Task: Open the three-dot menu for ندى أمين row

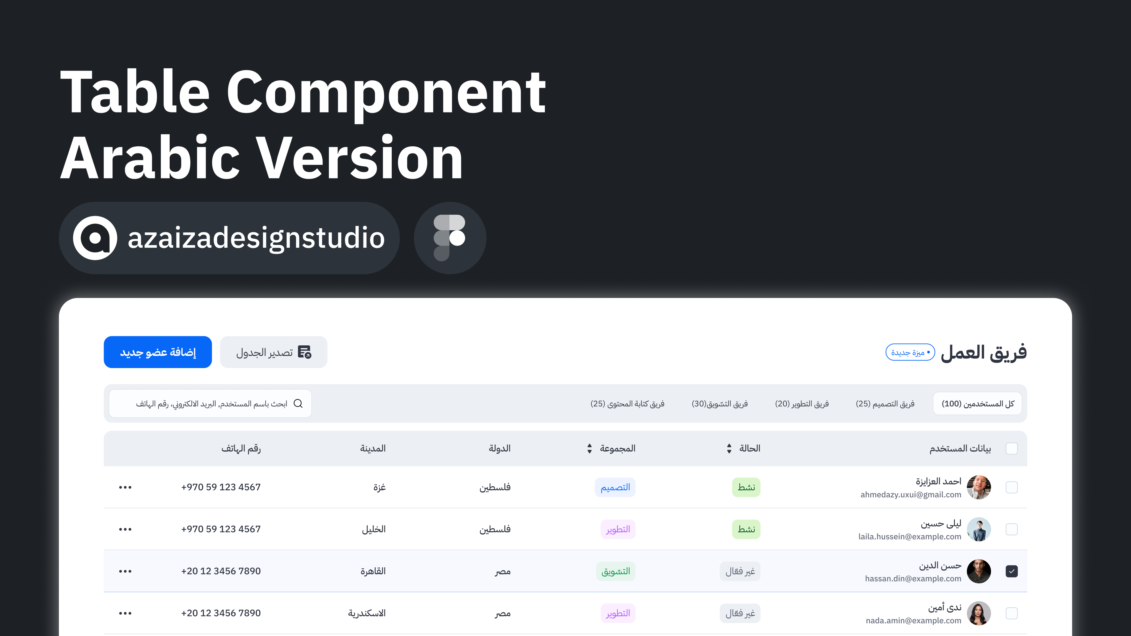Action: tap(125, 613)
